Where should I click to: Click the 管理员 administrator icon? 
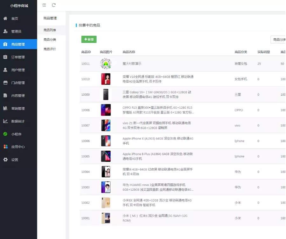(x=5, y=31)
